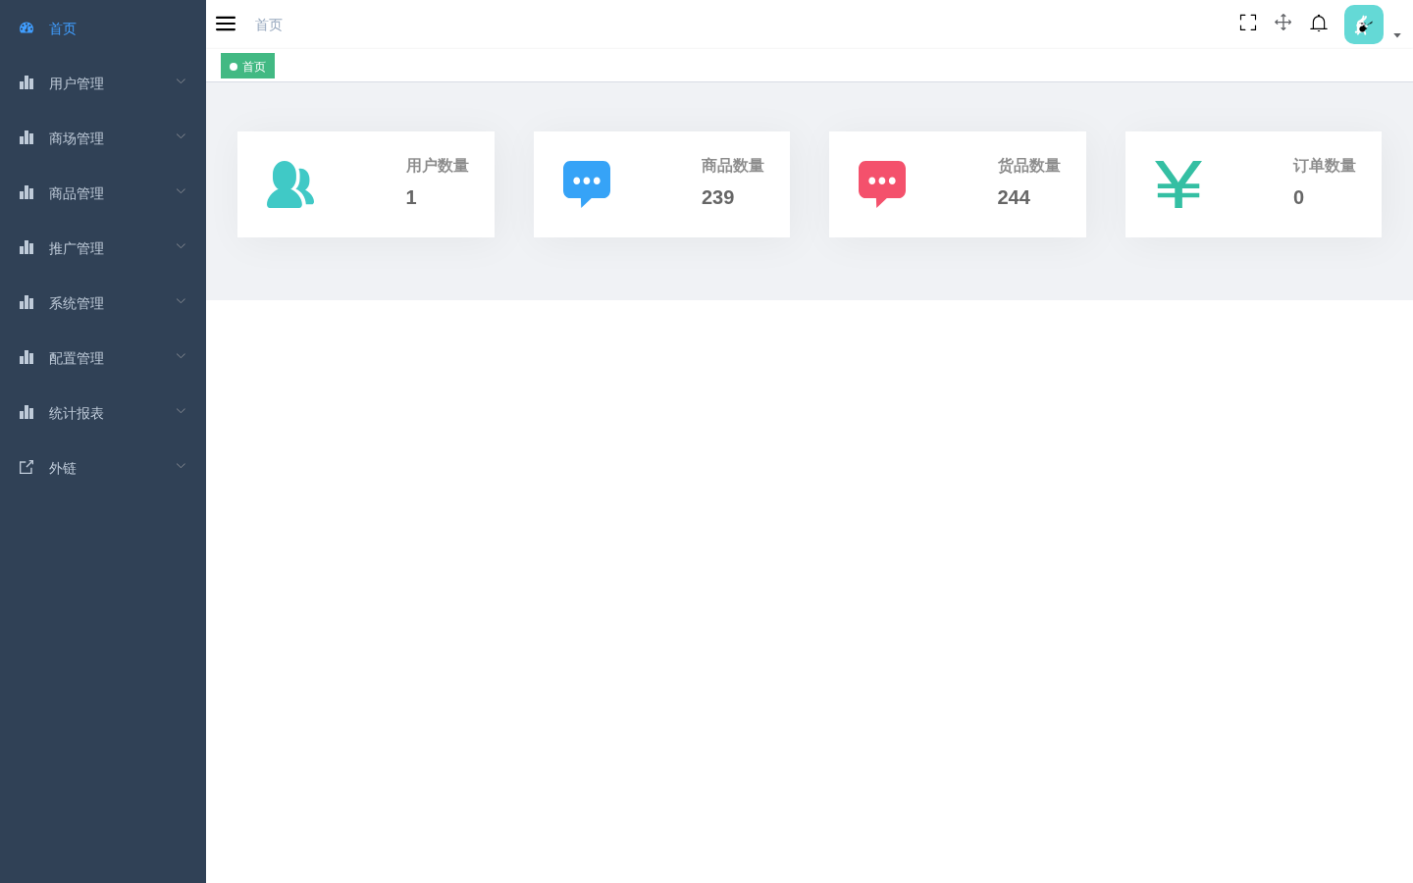Click the green yen icon on 订单数量 card
This screenshot has width=1413, height=883.
(x=1178, y=184)
